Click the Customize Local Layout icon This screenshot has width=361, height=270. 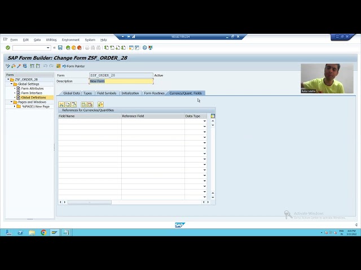point(151,48)
